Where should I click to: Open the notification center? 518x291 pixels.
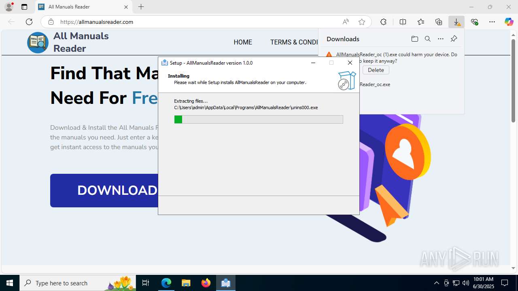[x=505, y=283]
